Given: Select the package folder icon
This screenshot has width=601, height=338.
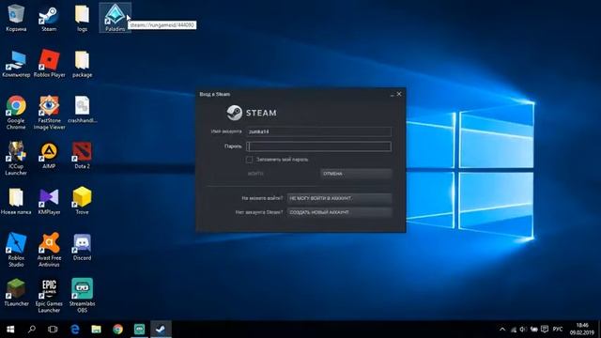Looking at the screenshot, I should [82, 64].
